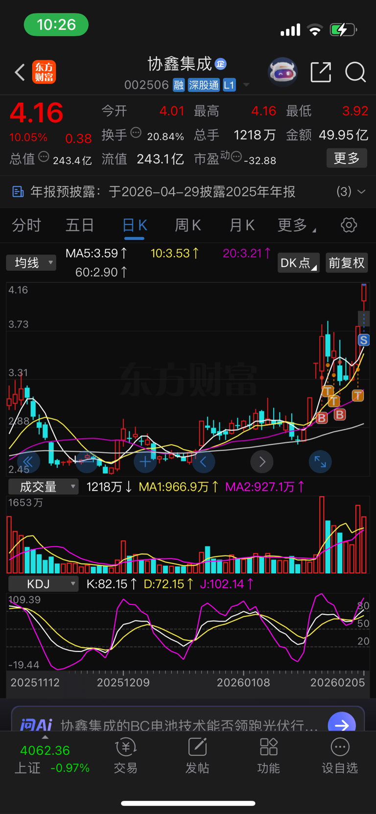Viewport: 376px width, 814px height.
Task: Tap the info icon beside 市盈
Action: [236, 157]
